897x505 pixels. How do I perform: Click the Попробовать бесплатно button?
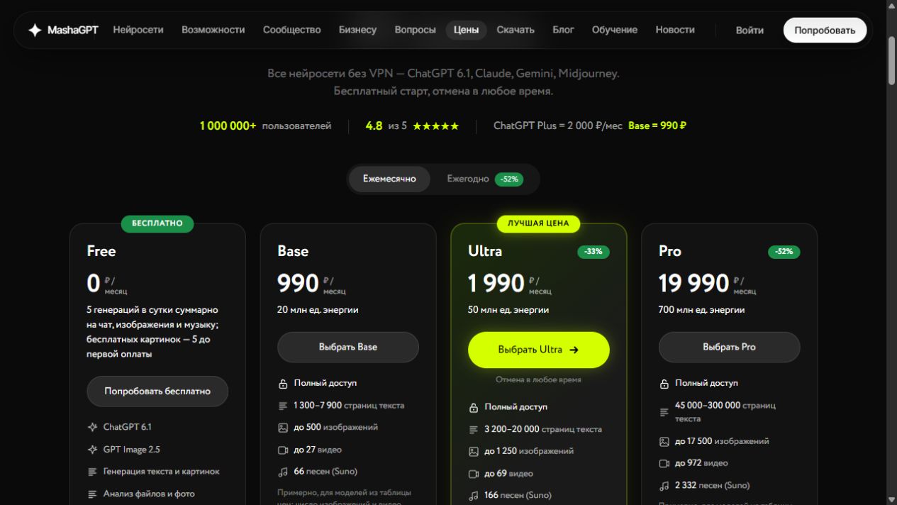click(x=157, y=392)
